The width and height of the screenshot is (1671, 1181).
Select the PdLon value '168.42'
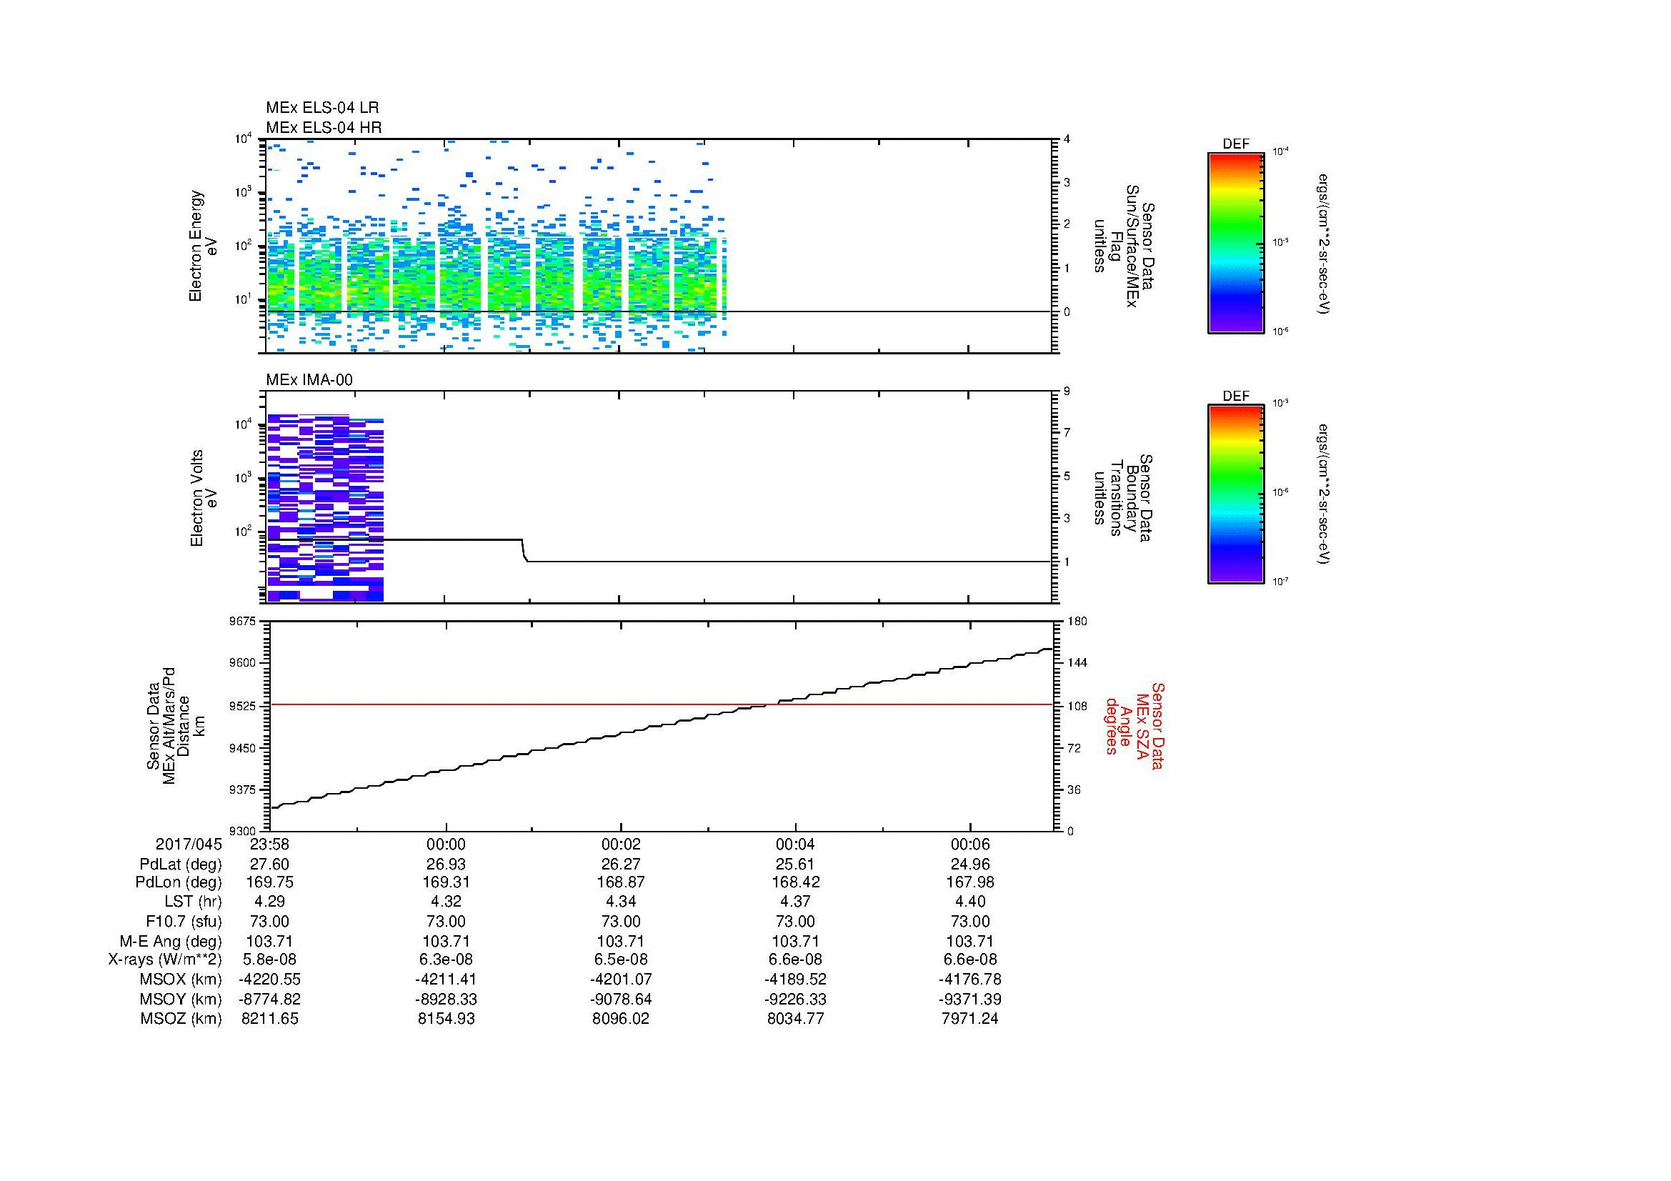click(x=795, y=882)
